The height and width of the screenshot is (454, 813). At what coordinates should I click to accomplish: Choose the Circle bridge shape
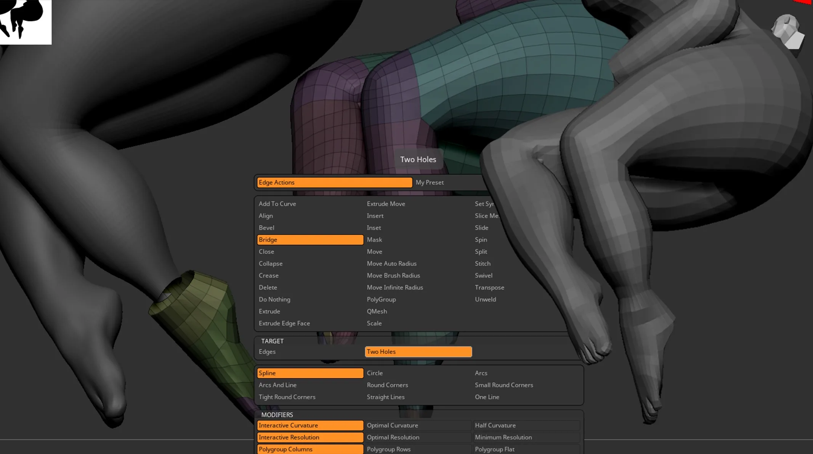375,373
